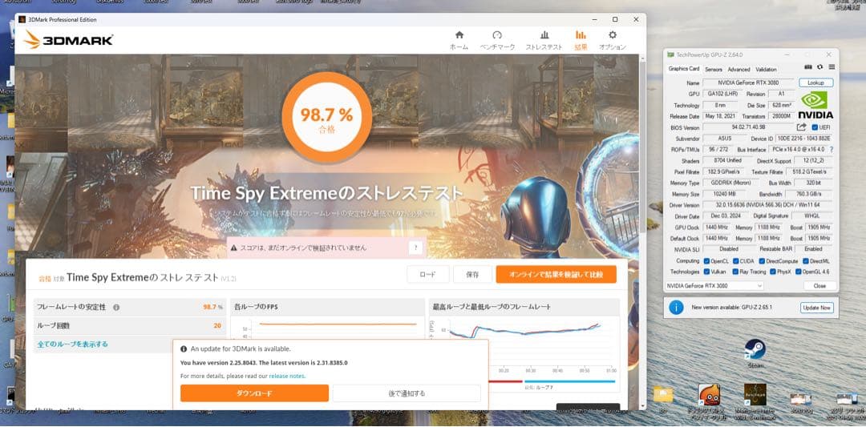Click the loop count (ループ回数) value 20

point(217,325)
